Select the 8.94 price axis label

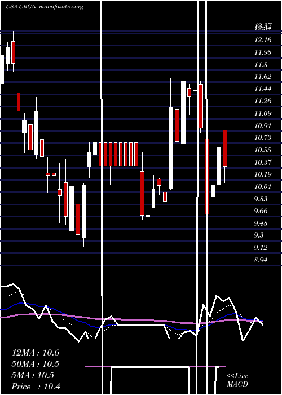tap(261, 260)
